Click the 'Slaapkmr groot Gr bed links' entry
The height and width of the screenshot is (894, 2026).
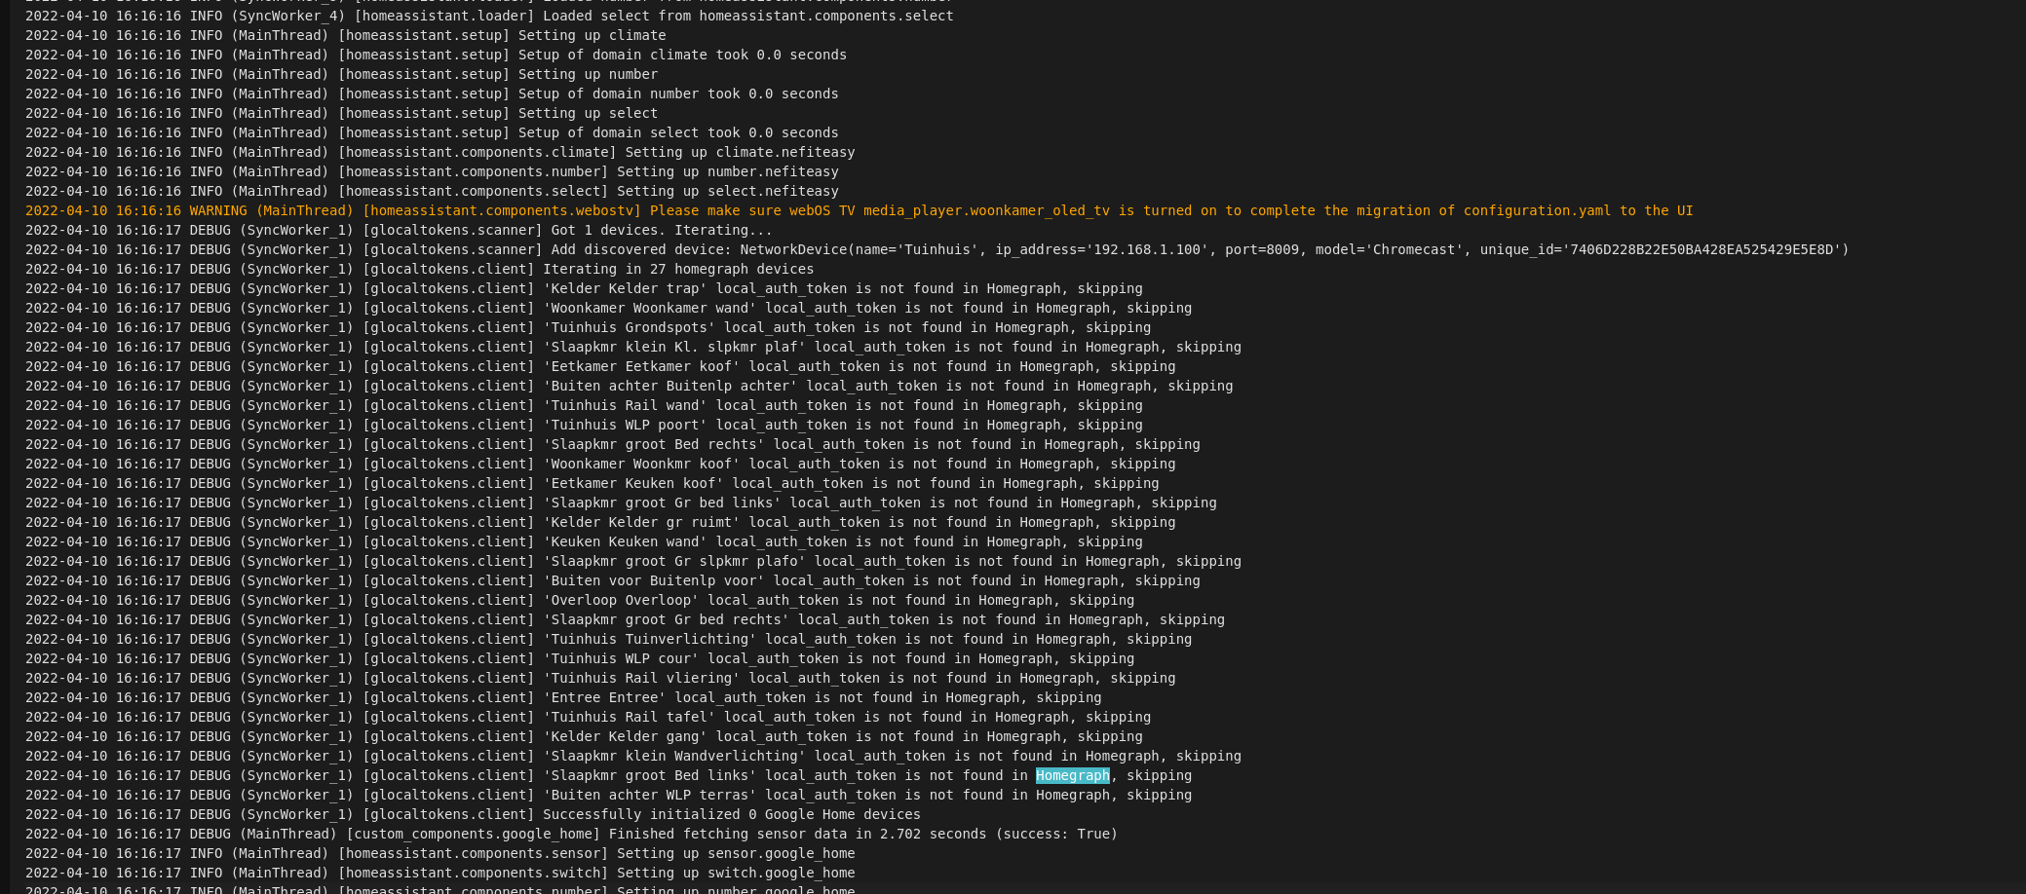coord(621,503)
